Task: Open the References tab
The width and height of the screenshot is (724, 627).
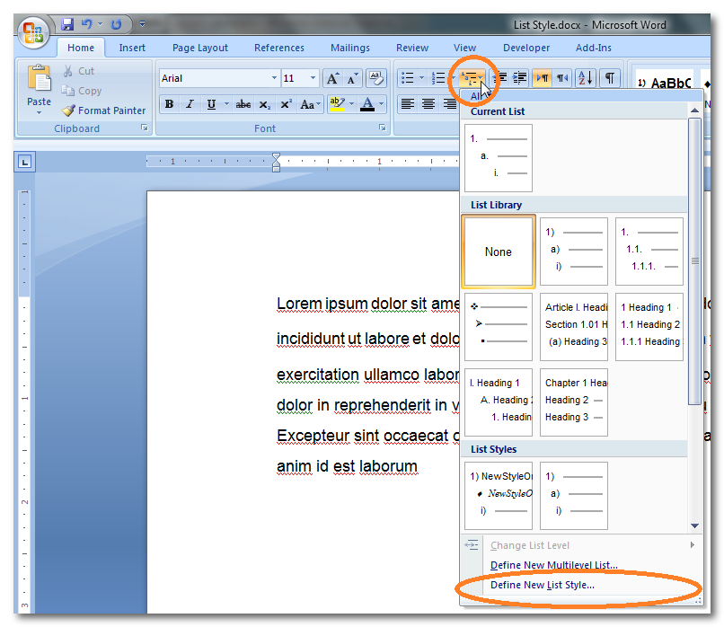Action: [278, 48]
